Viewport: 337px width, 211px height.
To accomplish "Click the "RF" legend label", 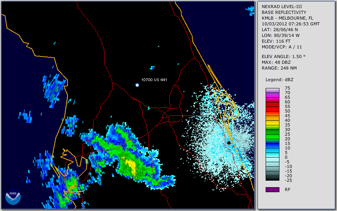I will click(x=287, y=189).
